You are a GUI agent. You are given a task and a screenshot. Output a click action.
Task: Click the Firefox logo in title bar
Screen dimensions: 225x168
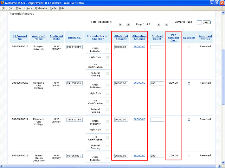tap(2, 3)
